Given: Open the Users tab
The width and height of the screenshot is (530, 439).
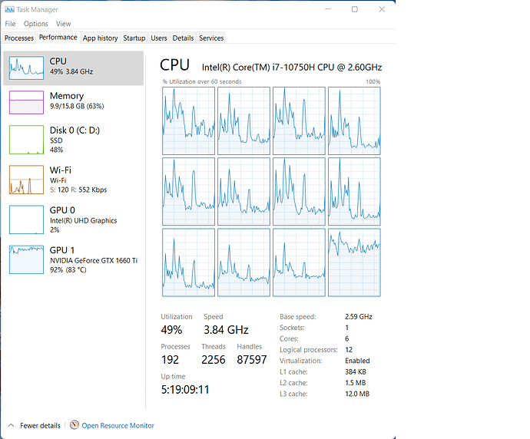Looking at the screenshot, I should click(x=159, y=38).
